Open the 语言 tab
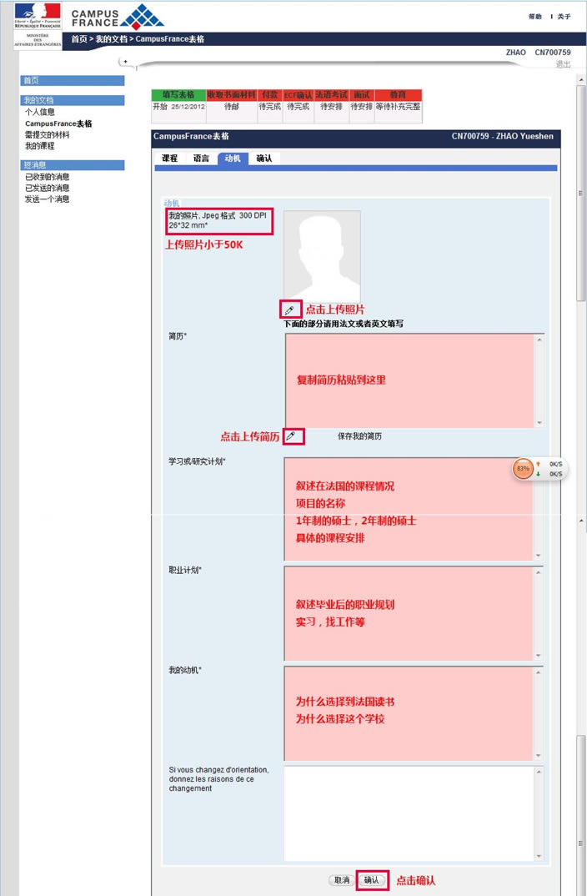 201,159
